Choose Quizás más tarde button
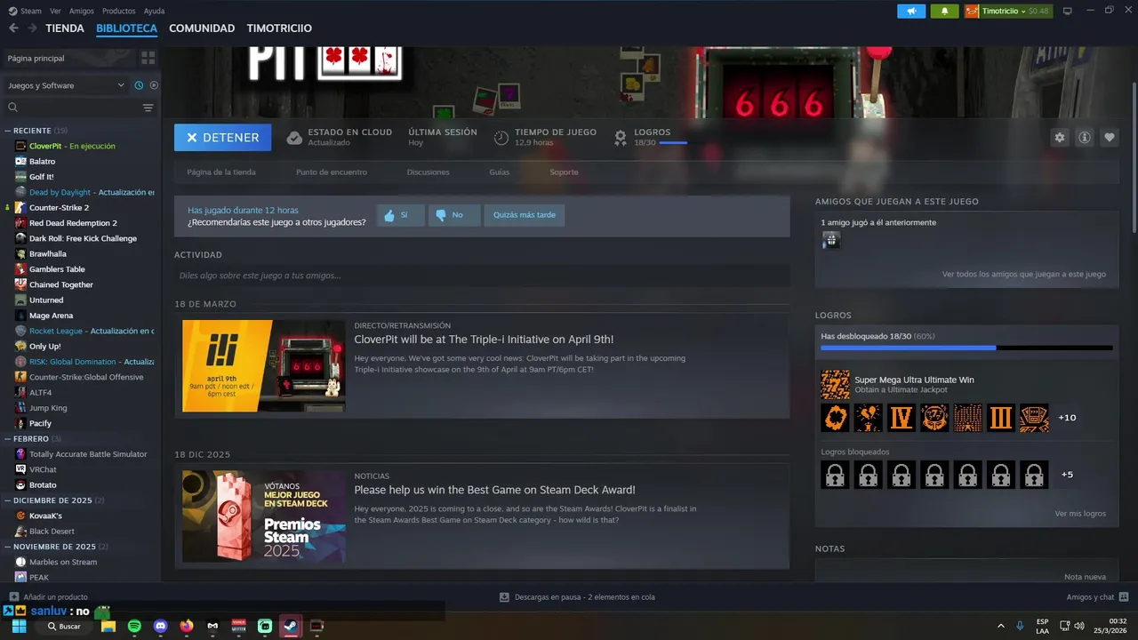 525,215
